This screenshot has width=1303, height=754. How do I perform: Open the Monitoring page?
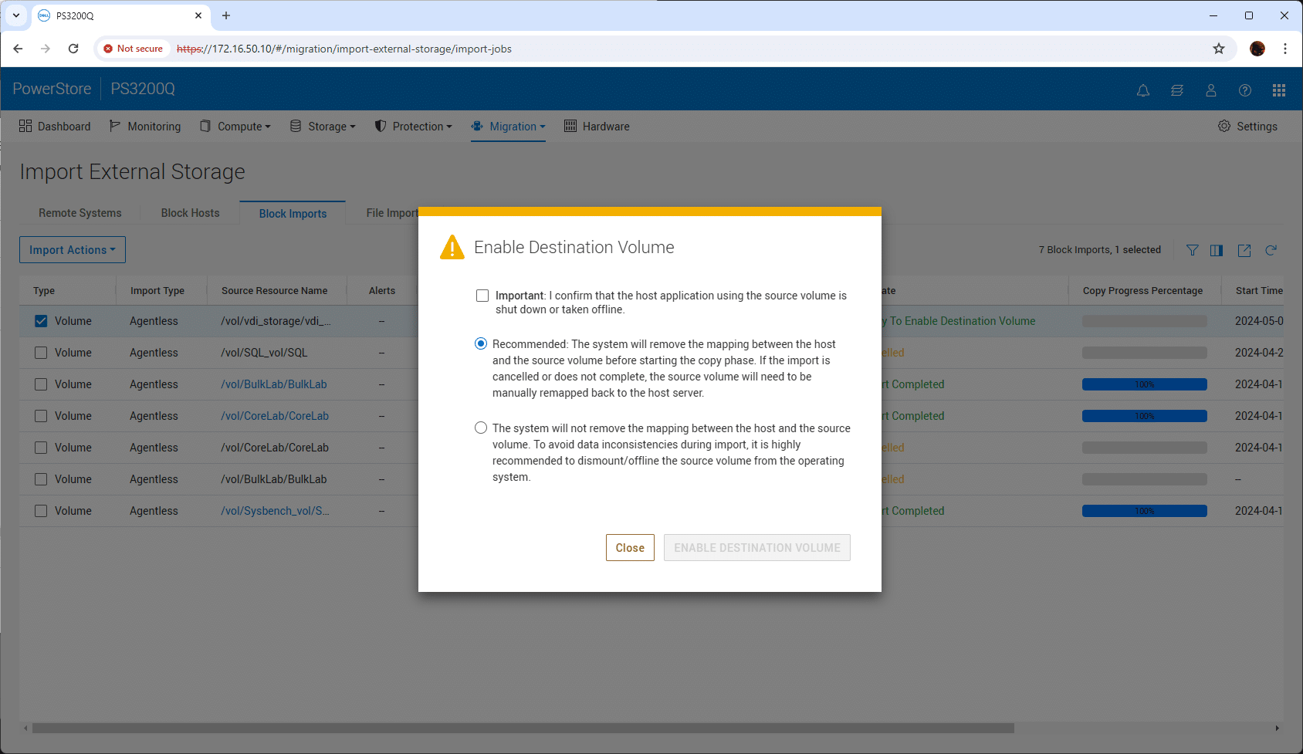[x=145, y=126]
